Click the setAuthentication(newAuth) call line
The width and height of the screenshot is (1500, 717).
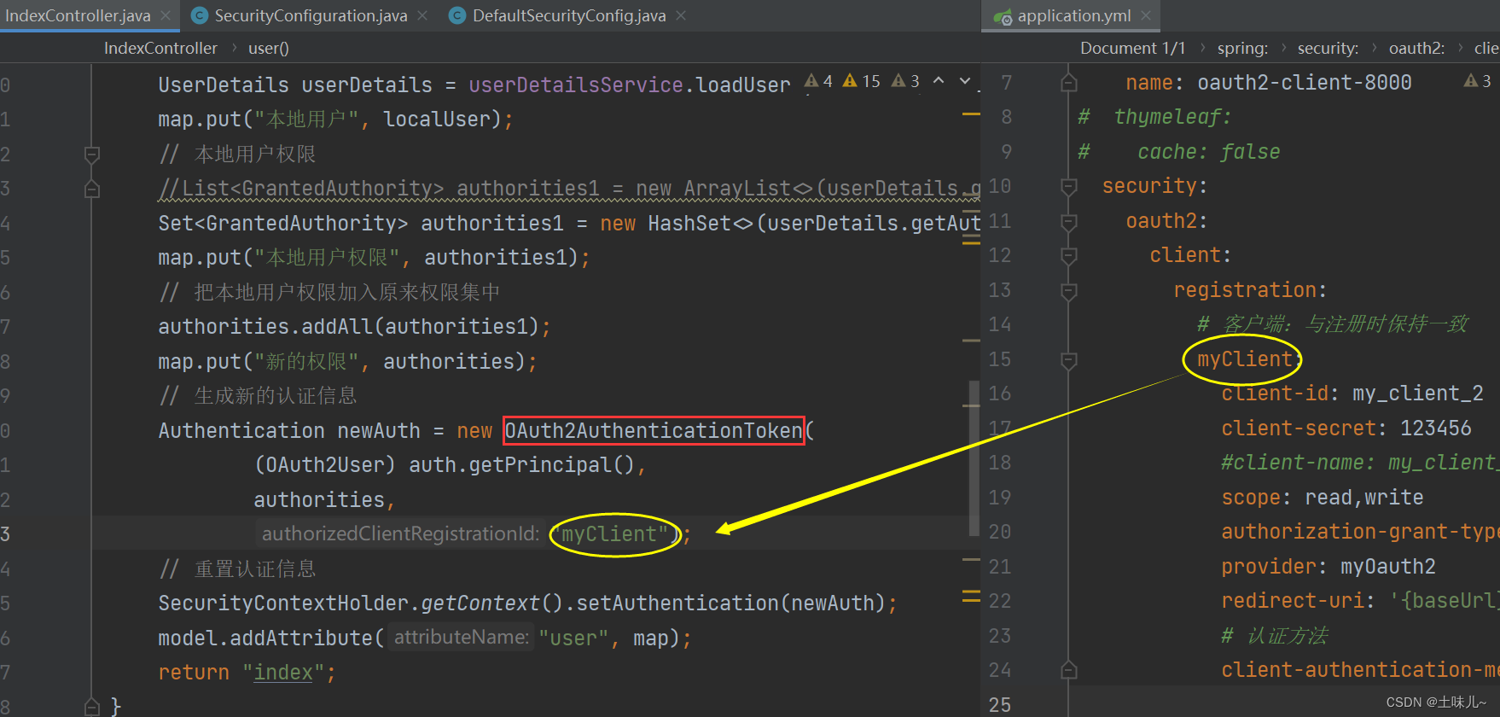click(527, 603)
